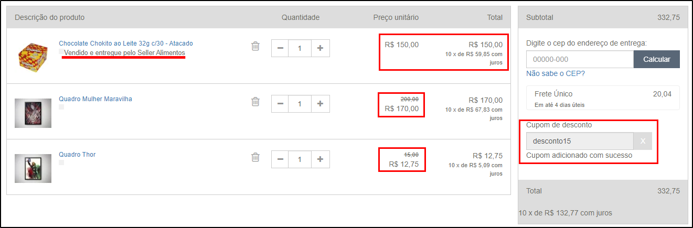Reduce Quadro Mulher Maravilha quantity by one

click(280, 104)
